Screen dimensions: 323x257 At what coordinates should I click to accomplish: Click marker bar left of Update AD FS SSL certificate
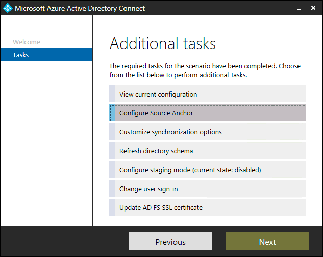click(x=112, y=207)
